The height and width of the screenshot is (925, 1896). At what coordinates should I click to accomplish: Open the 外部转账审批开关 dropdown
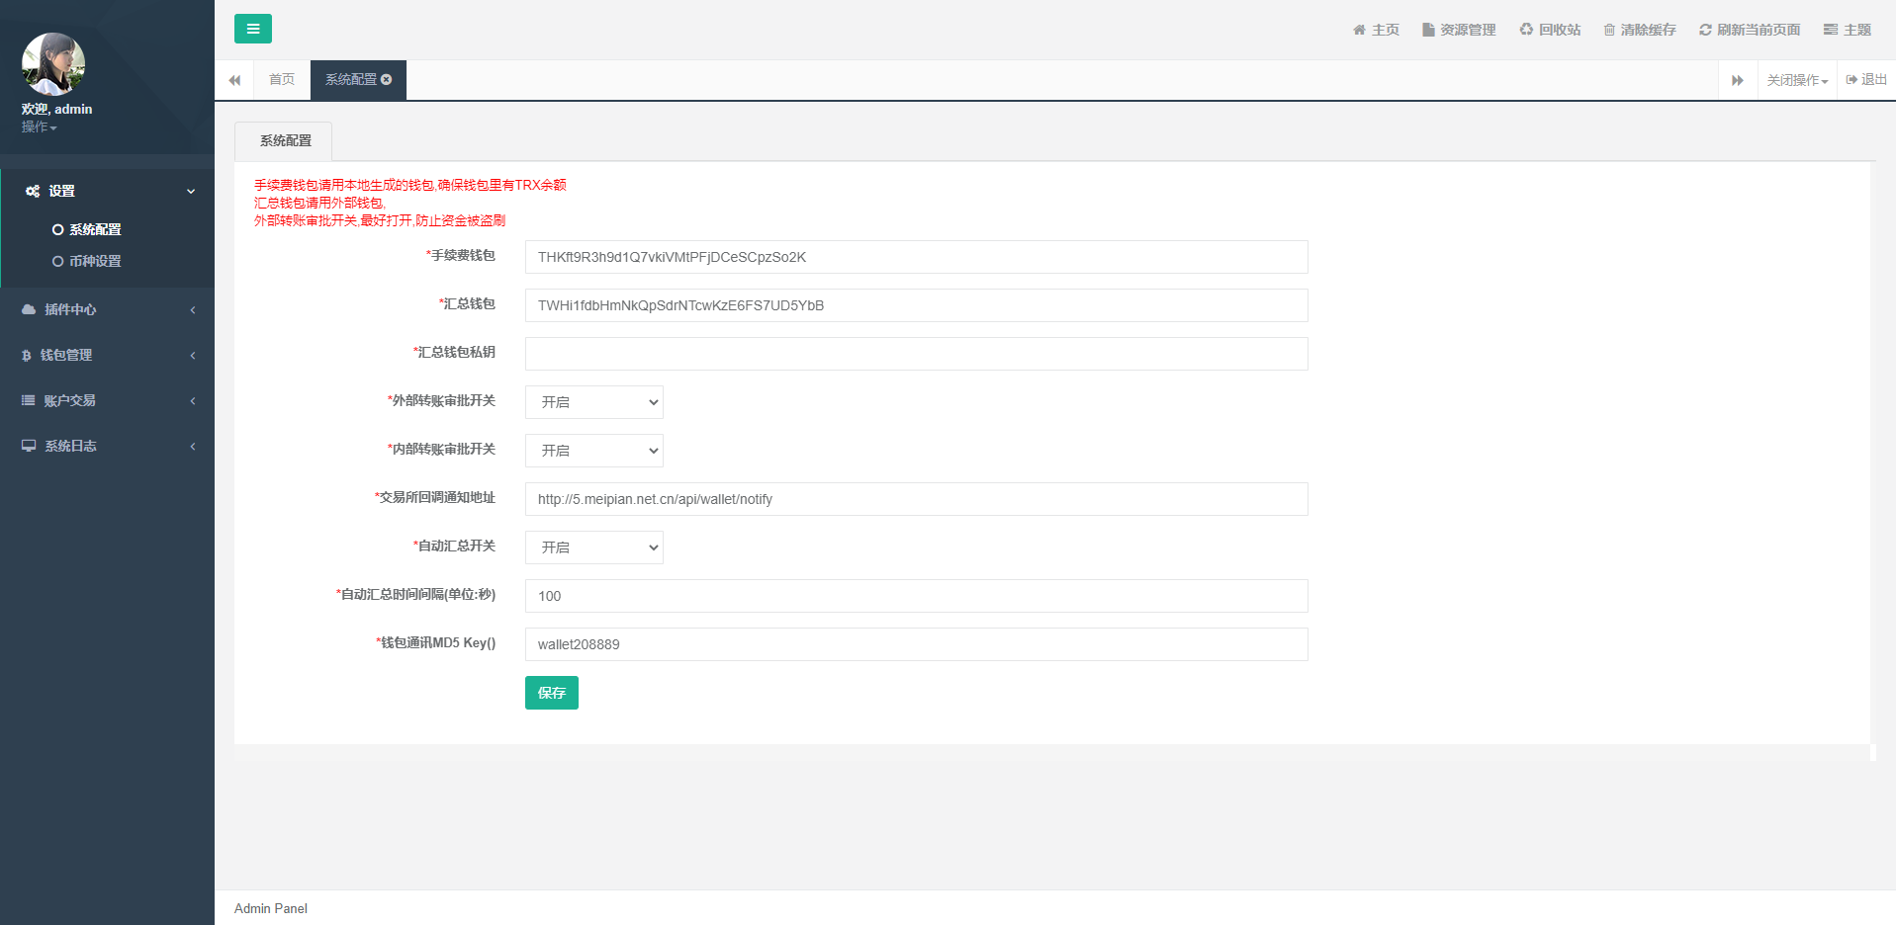pyautogui.click(x=594, y=402)
